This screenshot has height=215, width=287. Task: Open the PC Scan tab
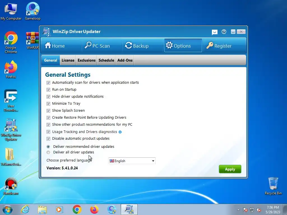coord(102,46)
